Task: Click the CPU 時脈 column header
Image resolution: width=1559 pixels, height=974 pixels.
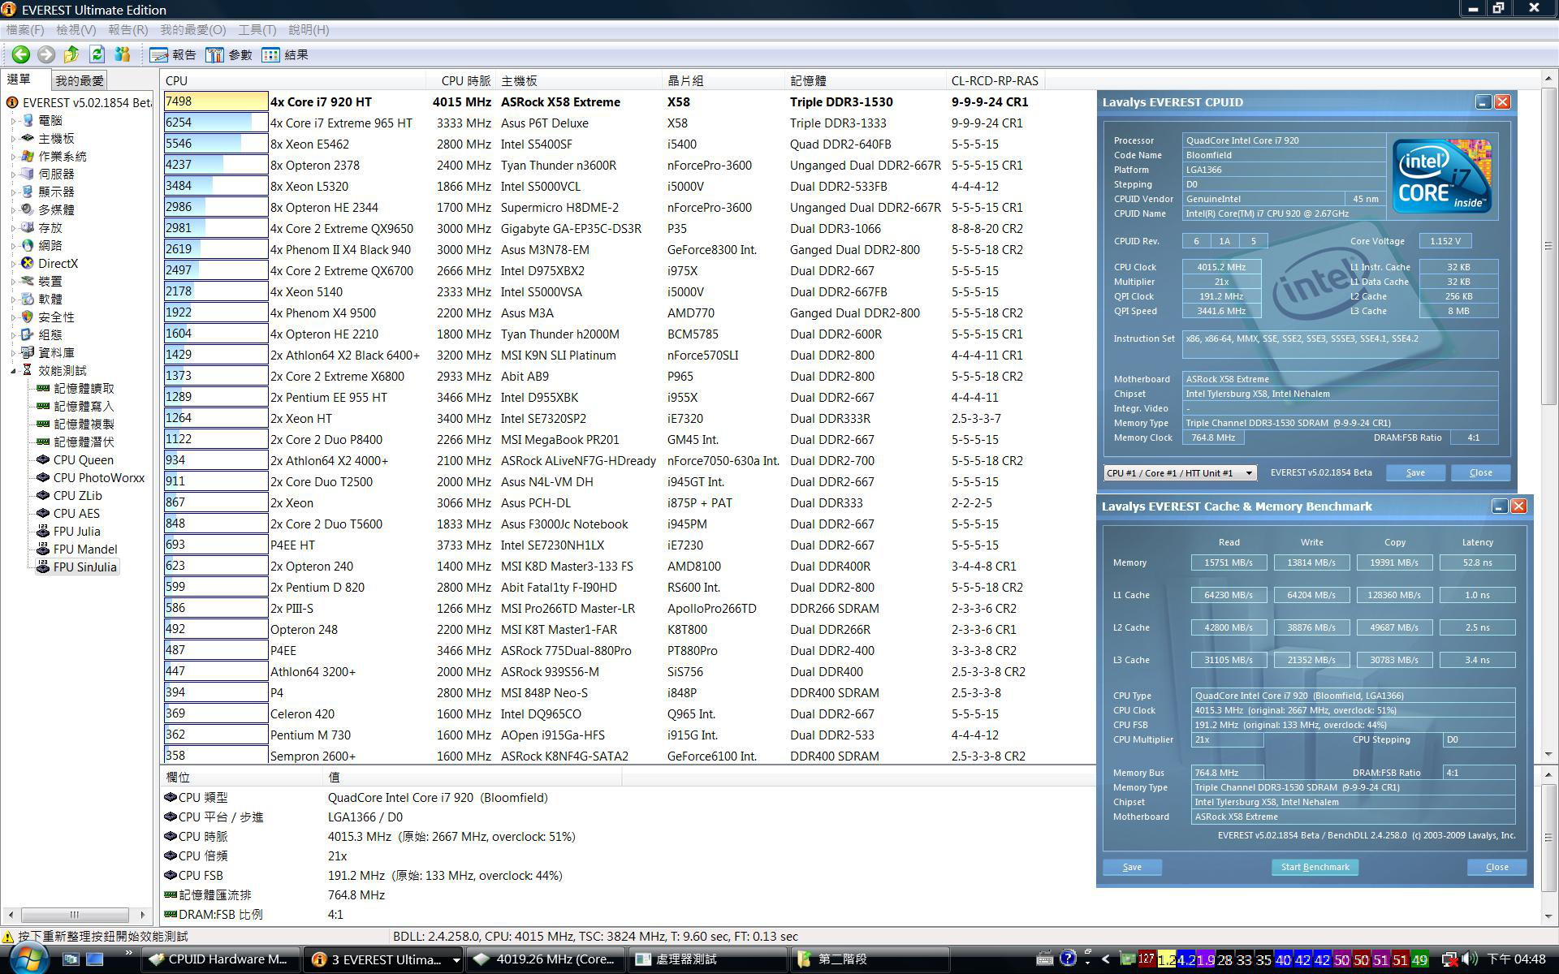Action: coord(461,80)
